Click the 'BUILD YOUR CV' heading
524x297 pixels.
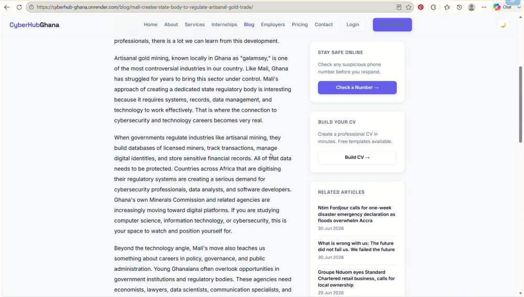click(x=336, y=122)
